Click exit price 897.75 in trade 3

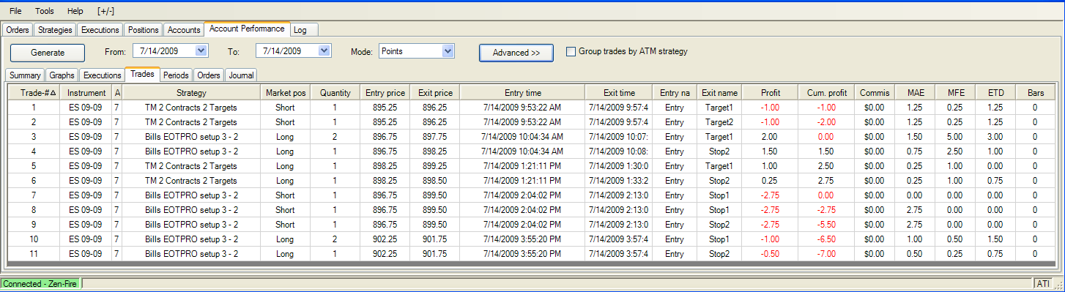(x=434, y=137)
